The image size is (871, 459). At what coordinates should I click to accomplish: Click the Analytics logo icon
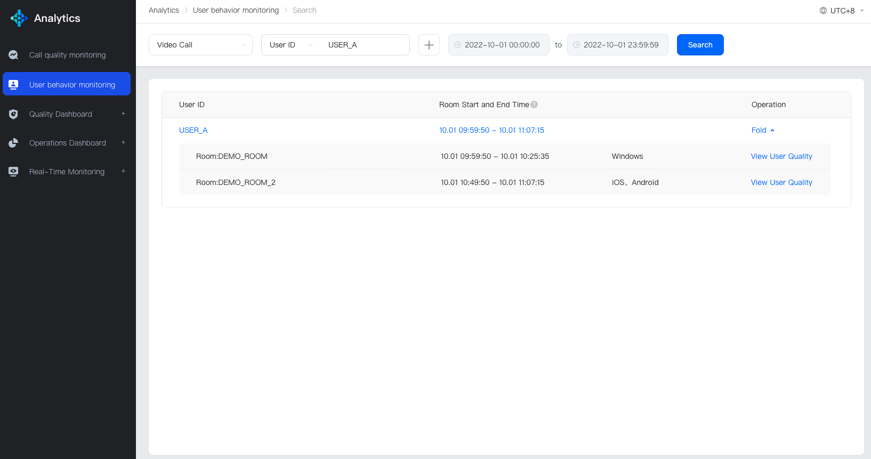coord(19,18)
